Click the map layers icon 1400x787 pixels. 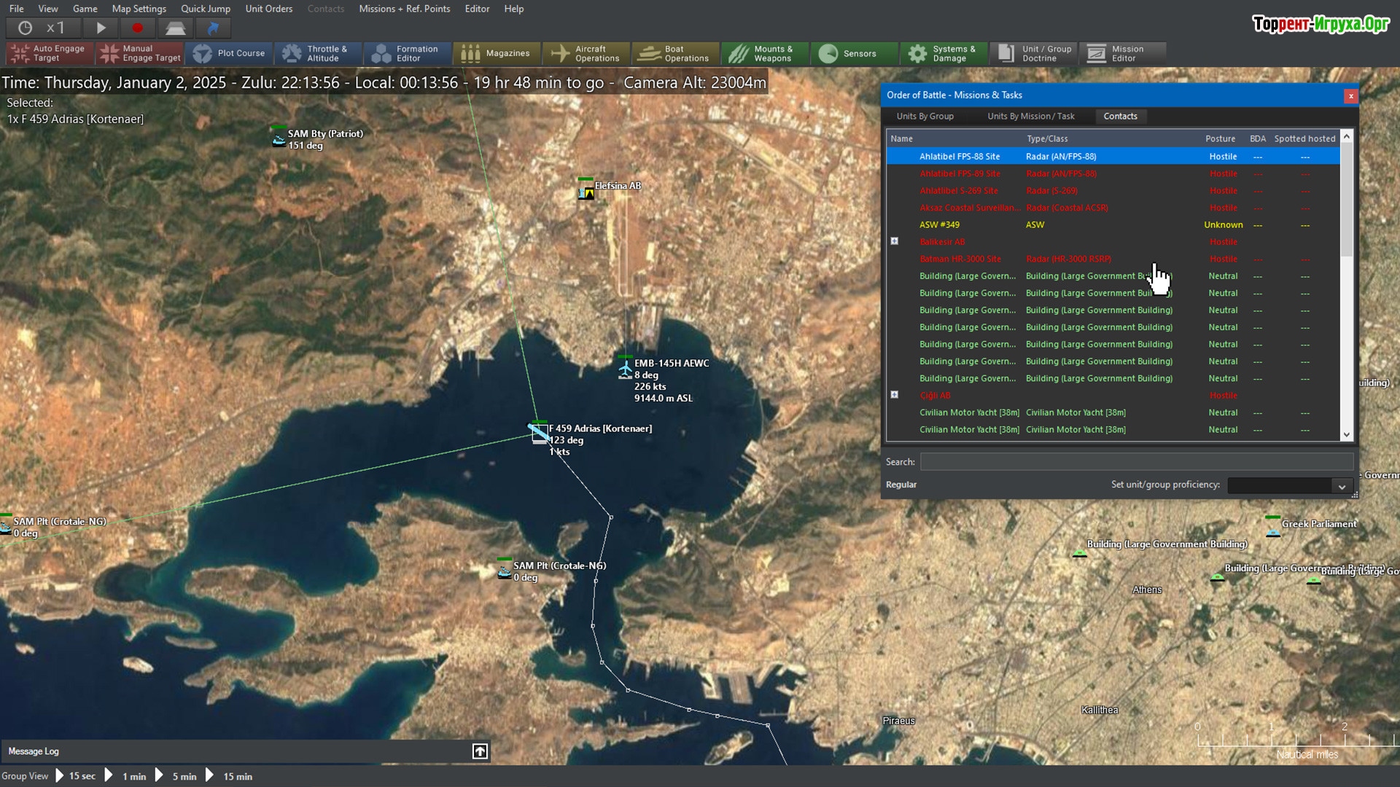tap(175, 28)
